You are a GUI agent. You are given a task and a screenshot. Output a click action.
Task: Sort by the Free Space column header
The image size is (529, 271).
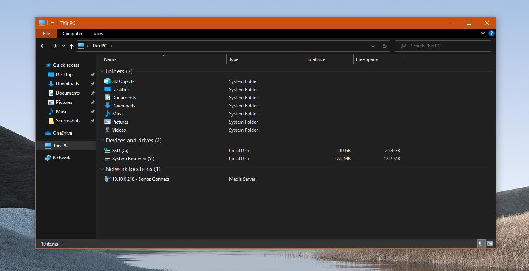pyautogui.click(x=378, y=59)
